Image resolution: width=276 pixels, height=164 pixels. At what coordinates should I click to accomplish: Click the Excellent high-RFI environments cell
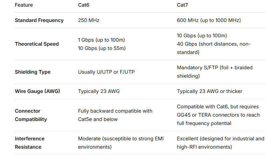[x=220, y=143]
